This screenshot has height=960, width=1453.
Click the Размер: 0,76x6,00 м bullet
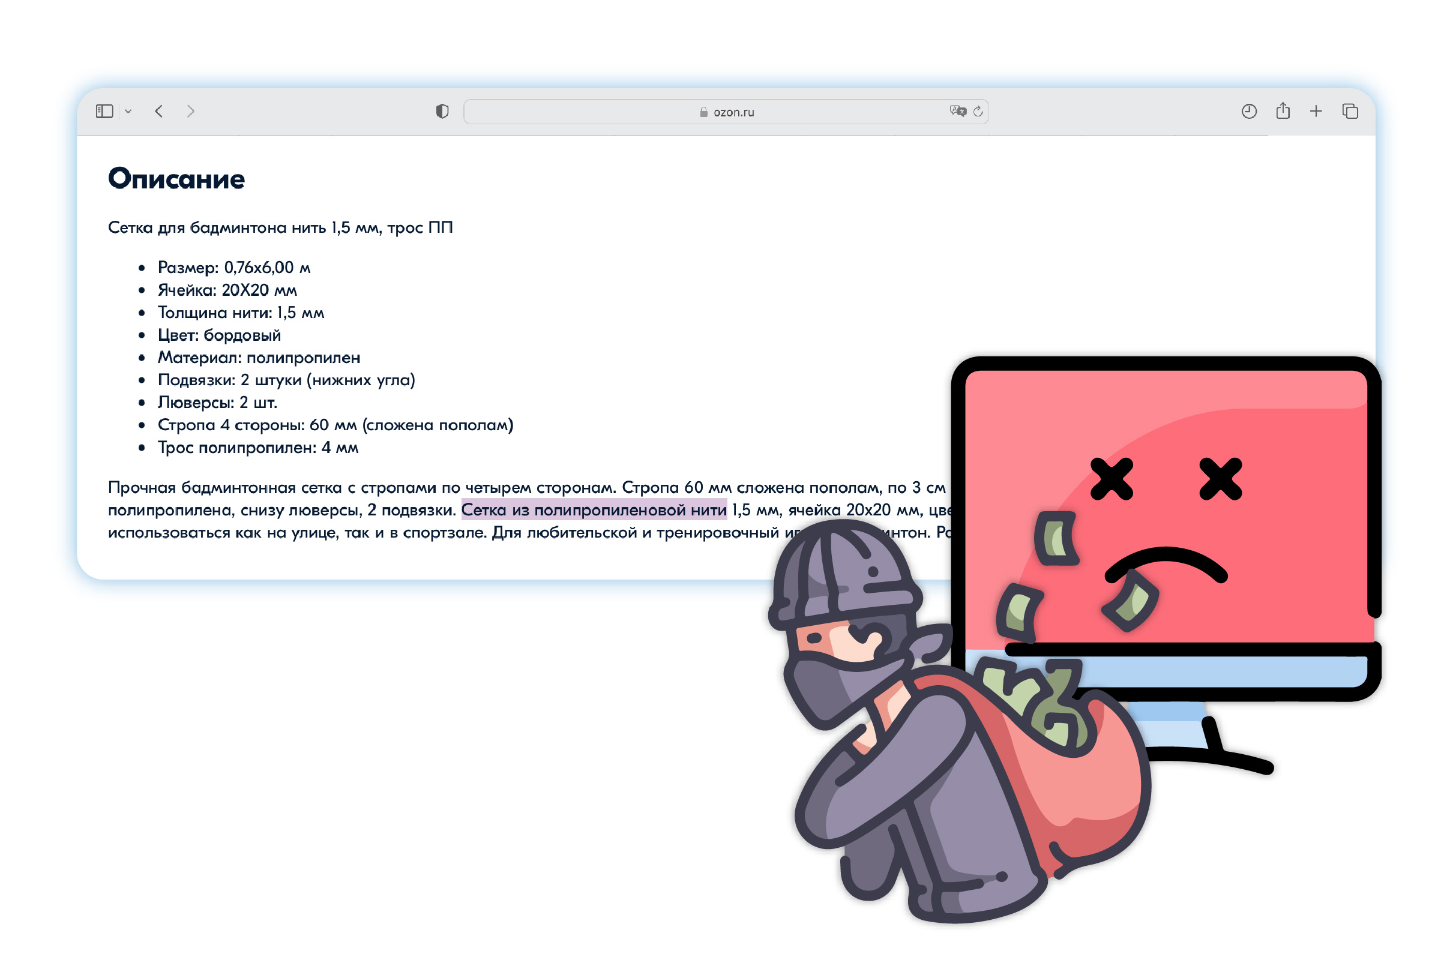tap(234, 268)
